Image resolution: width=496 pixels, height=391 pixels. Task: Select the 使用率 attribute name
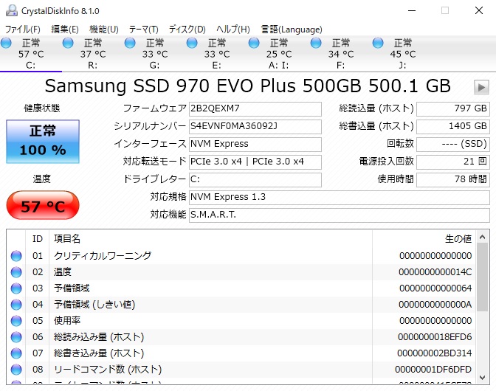pos(67,320)
